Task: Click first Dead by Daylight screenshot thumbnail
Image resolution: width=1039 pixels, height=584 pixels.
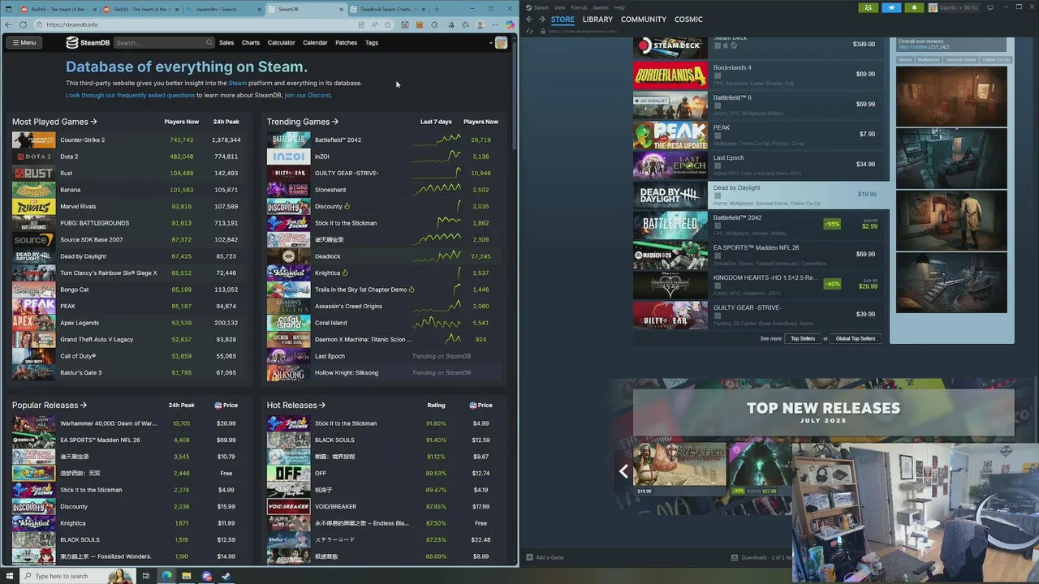Action: pos(951,96)
